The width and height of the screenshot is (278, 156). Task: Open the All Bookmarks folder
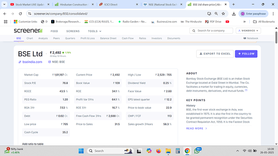pos(264,22)
